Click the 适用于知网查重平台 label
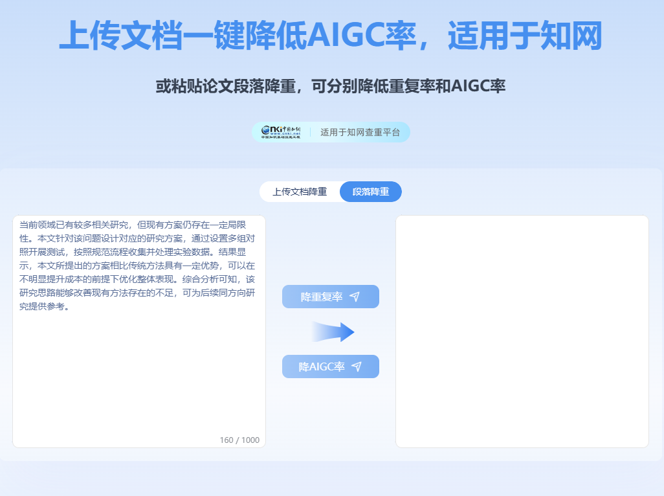Image resolution: width=664 pixels, height=496 pixels. tap(360, 132)
